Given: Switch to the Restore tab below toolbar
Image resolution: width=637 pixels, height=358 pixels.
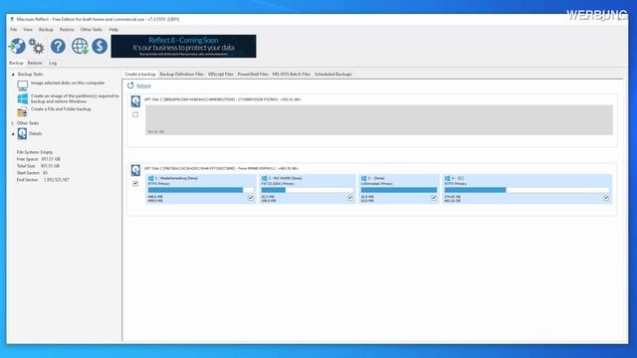Looking at the screenshot, I should point(35,63).
